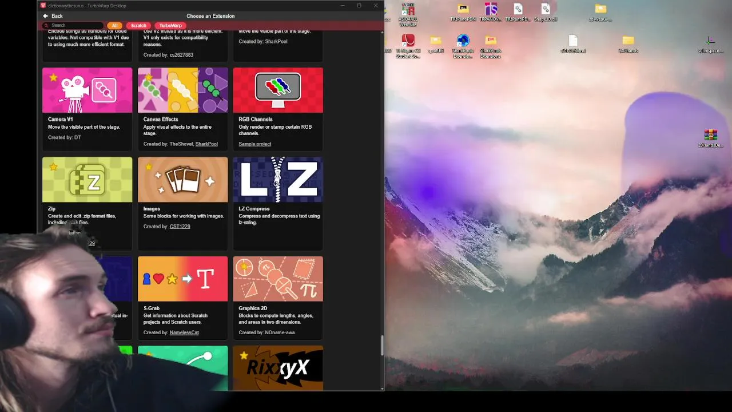
Task: Open the s_earth3 folder on the desktop
Action: point(436,44)
